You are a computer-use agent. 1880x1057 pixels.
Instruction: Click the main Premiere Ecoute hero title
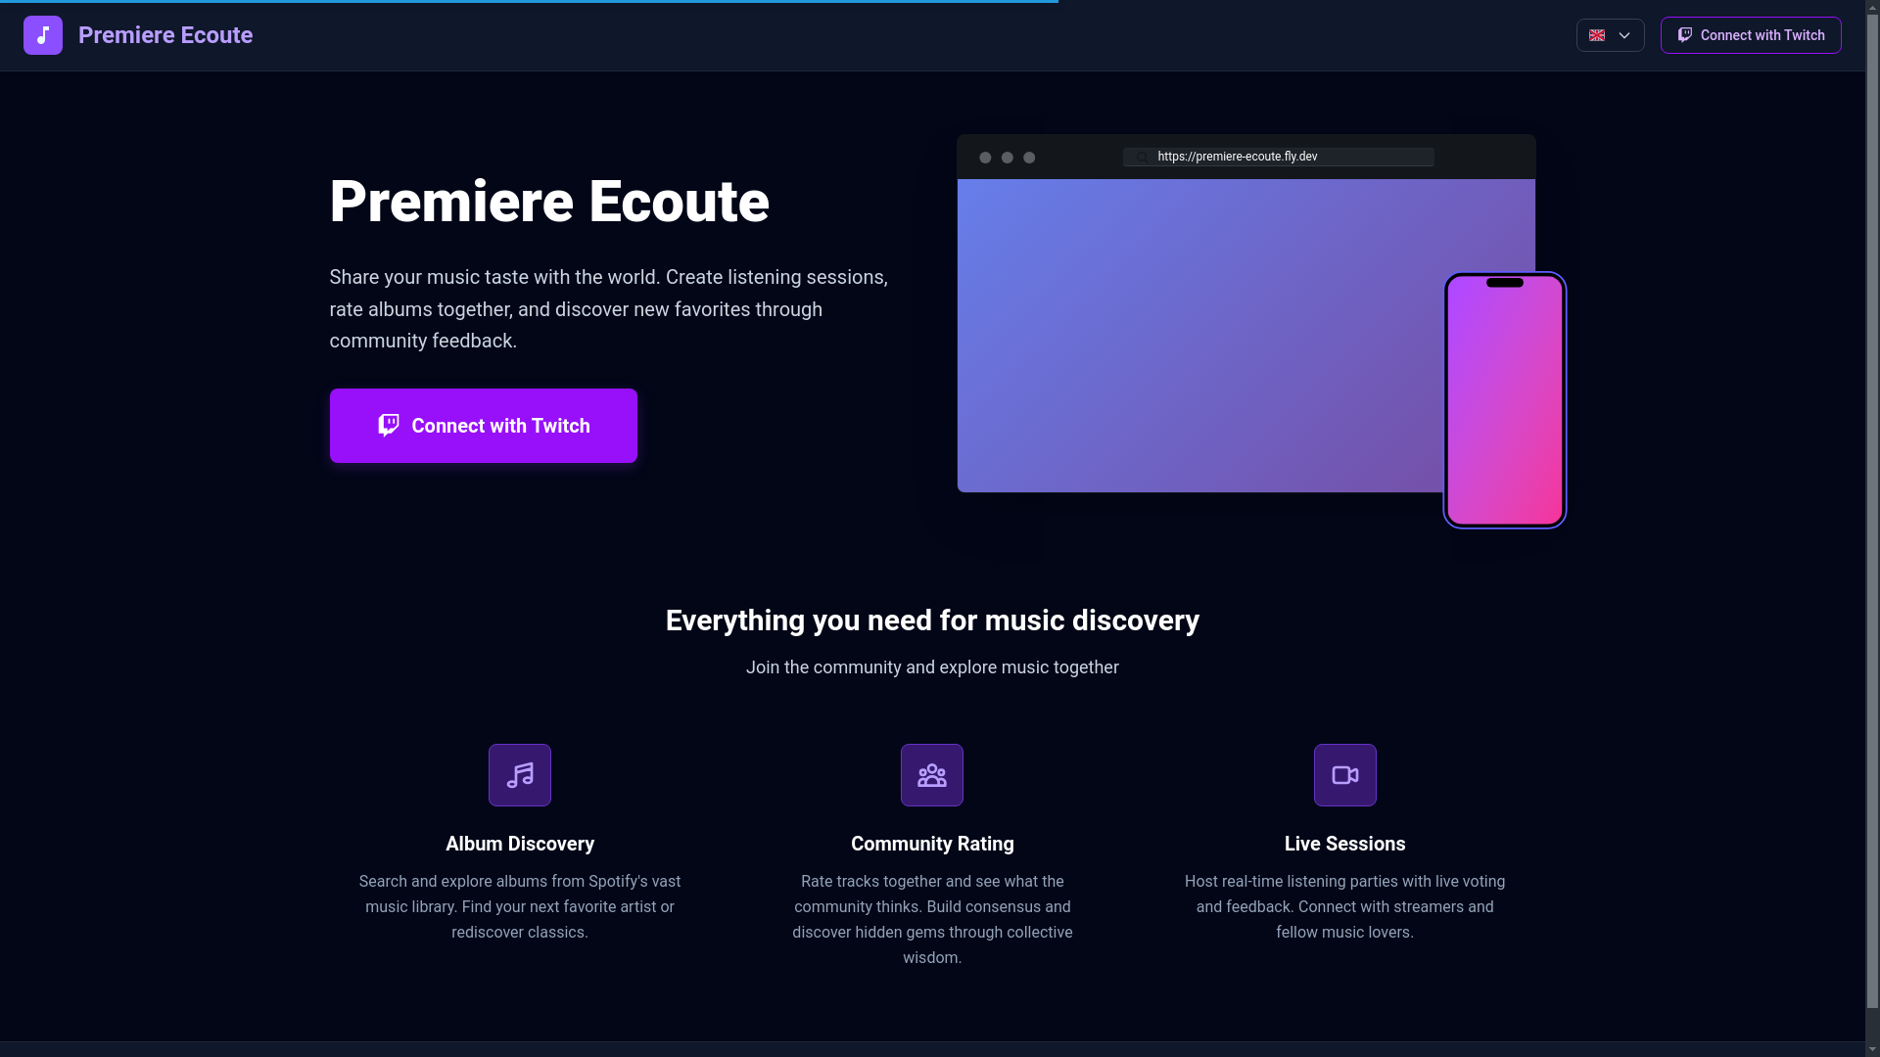[549, 202]
